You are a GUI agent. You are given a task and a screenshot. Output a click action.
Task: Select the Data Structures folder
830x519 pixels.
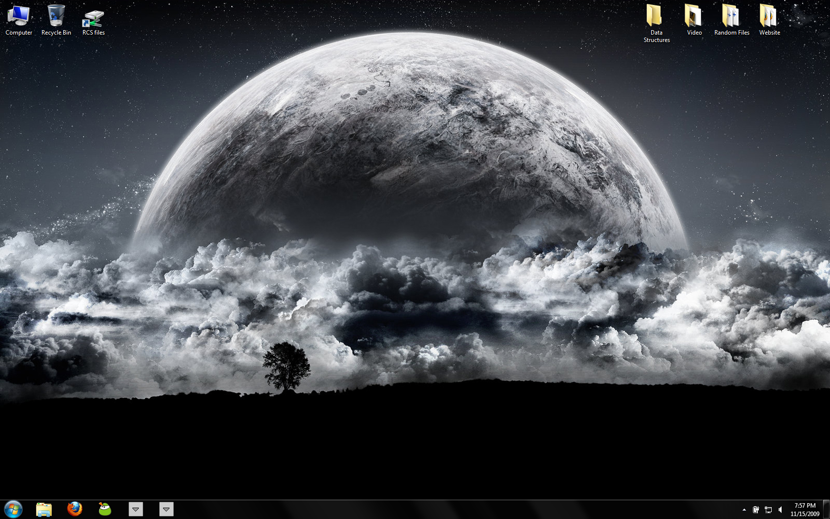[x=657, y=23]
